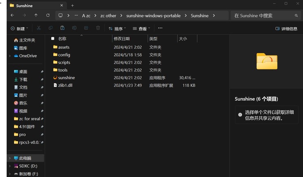This screenshot has width=303, height=177.
Task: Navigate to sunshine-windows-portable breadcrumb
Action: click(x=154, y=16)
